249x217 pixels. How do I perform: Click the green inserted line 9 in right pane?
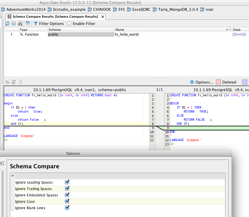click(x=209, y=128)
